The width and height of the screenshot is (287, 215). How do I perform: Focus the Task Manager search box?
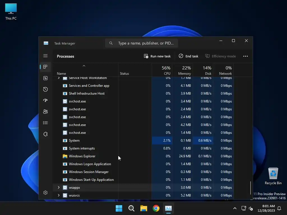click(142, 43)
